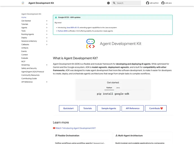Open Watch Introducing Agent Development Kit link
This screenshot has height=144, width=194.
pos(76,128)
